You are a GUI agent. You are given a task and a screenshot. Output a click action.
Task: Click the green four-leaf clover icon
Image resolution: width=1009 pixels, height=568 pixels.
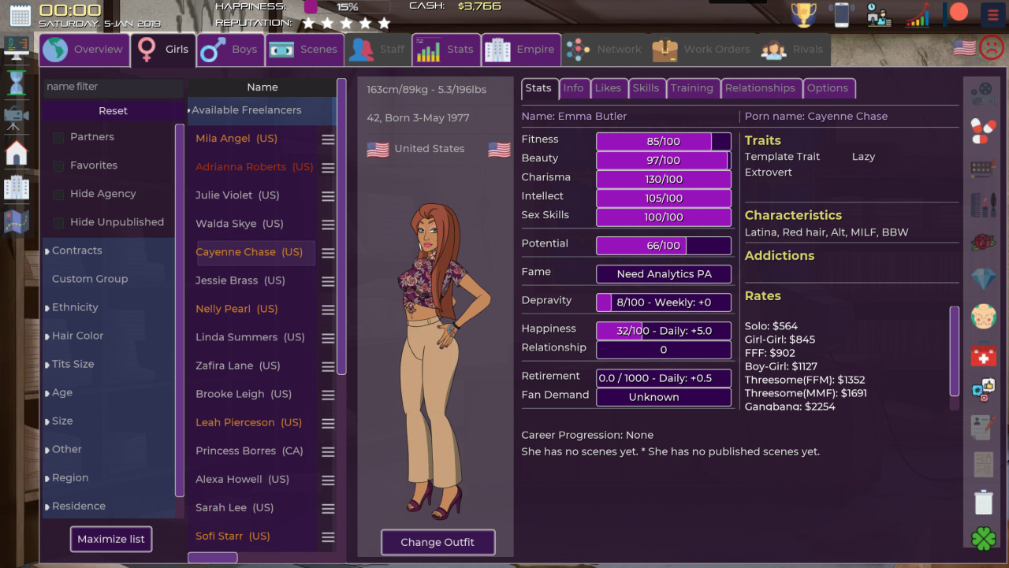pyautogui.click(x=983, y=539)
